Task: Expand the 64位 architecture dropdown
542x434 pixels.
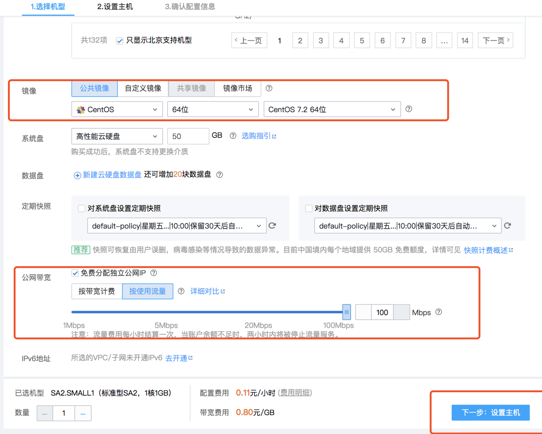Action: (x=213, y=109)
